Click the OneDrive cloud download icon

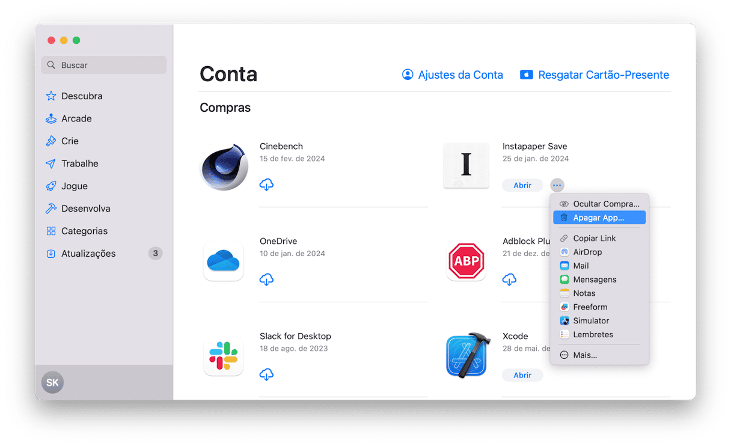tap(266, 280)
